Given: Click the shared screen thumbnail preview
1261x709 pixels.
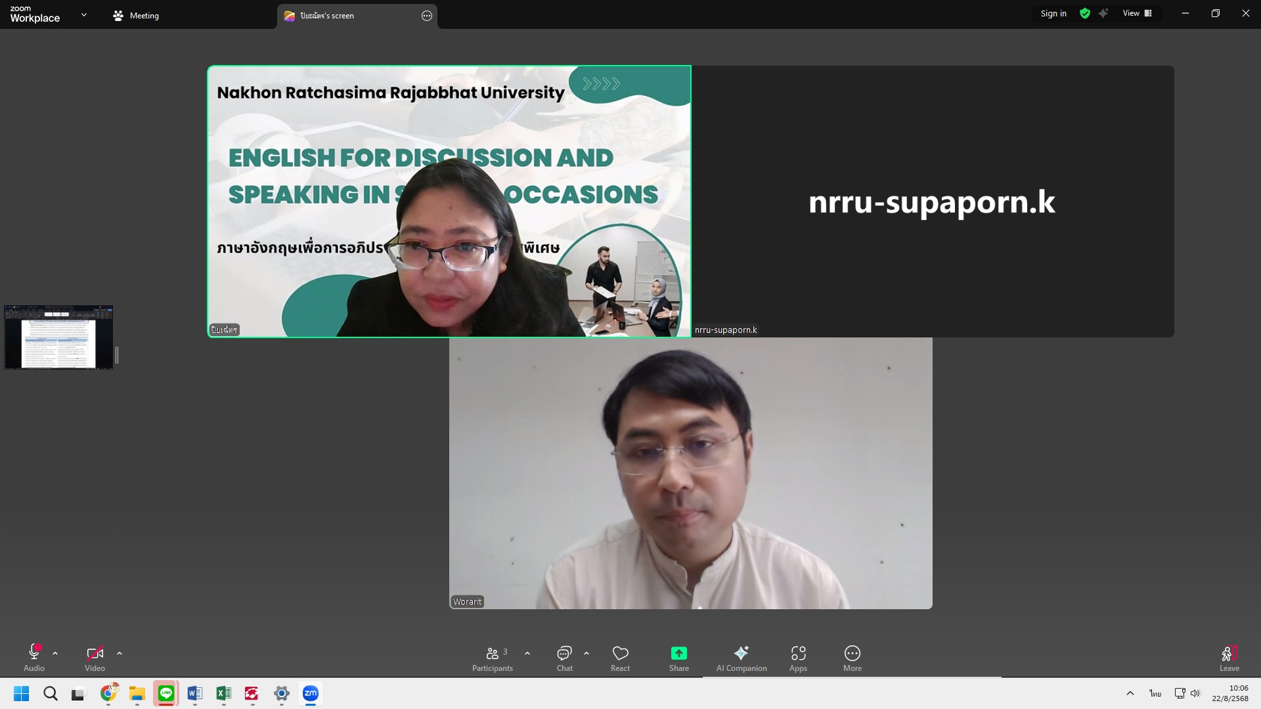Looking at the screenshot, I should 58,337.
